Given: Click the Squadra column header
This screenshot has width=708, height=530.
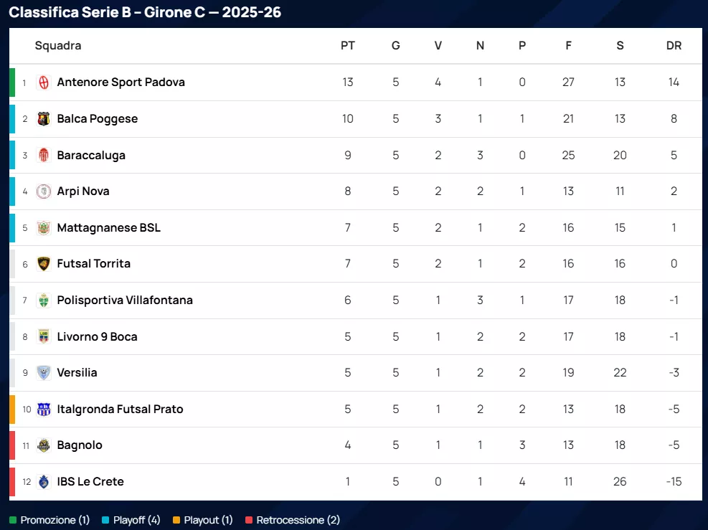Looking at the screenshot, I should point(58,46).
